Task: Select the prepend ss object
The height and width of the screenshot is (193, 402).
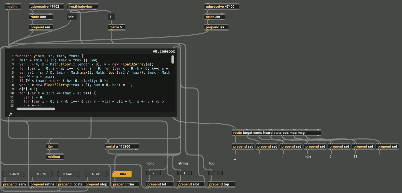Action: 216,27
